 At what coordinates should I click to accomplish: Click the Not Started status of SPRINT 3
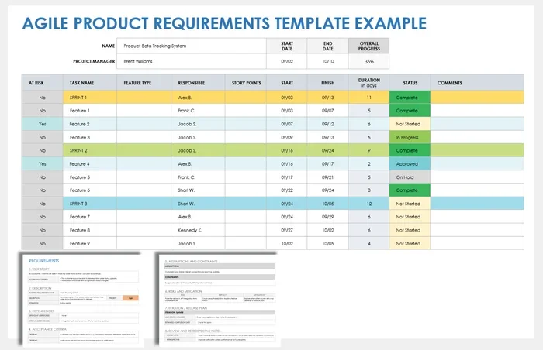[410, 204]
